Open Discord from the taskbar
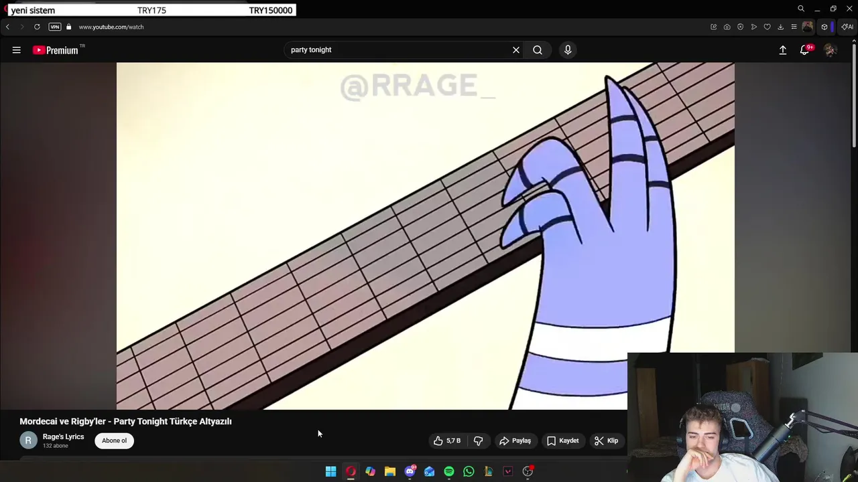 pyautogui.click(x=410, y=471)
